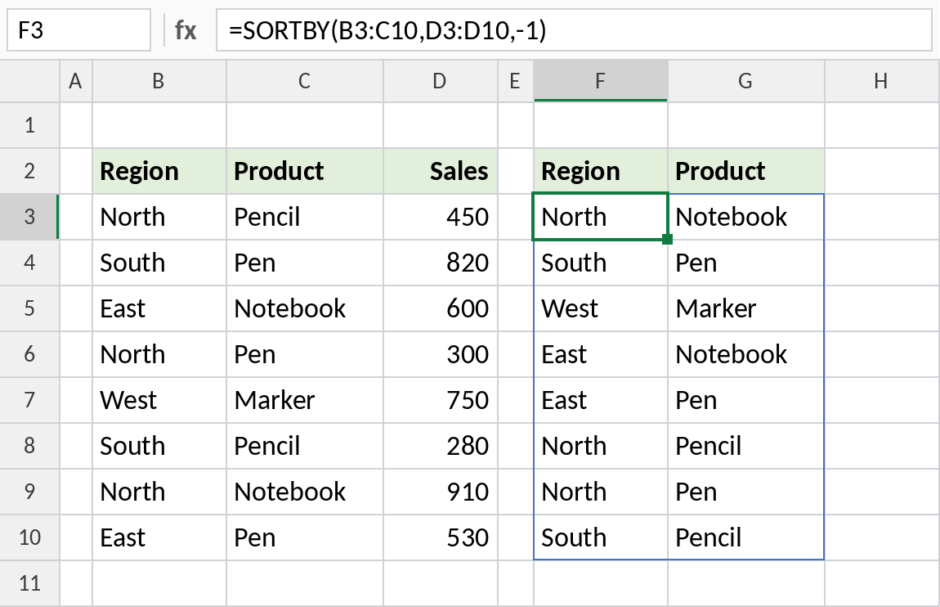The image size is (940, 607).
Task: Select row 4 header
Action: (29, 263)
